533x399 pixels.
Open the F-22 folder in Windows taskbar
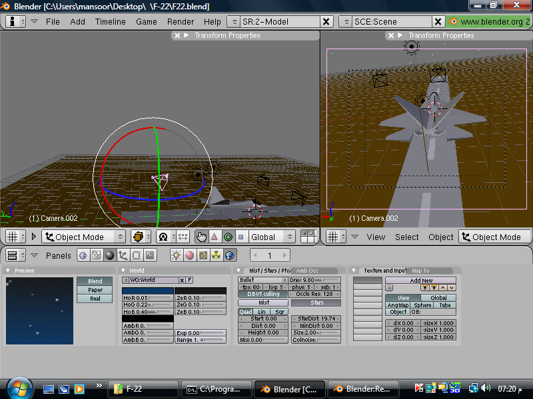pos(143,389)
